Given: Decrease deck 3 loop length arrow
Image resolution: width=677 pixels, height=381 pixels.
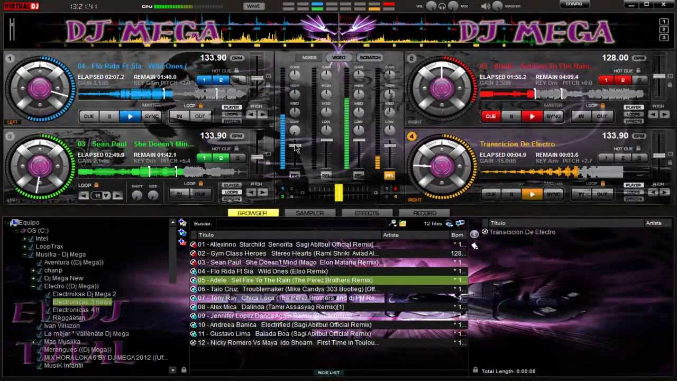Looking at the screenshot, I should (84, 196).
